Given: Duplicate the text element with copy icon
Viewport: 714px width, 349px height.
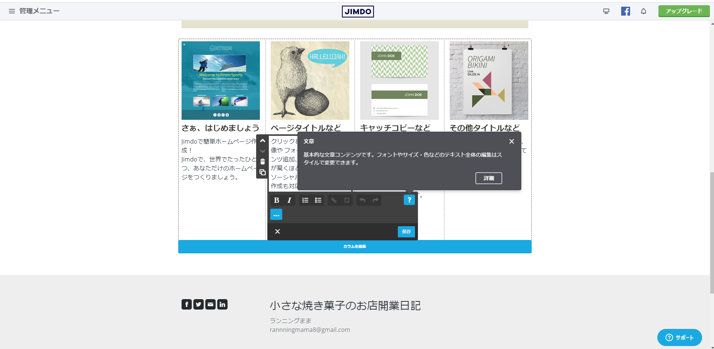Looking at the screenshot, I should (x=262, y=172).
